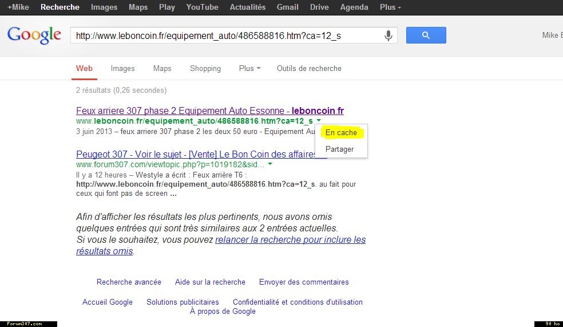Screen dimensions: 563x327
Task: Click the '2 résultats (0,26 secondes)' text
Action: coord(121,90)
